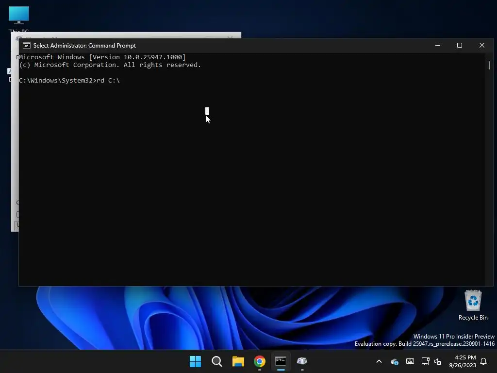
Task: Open Google Chrome from the taskbar
Action: pos(260,361)
